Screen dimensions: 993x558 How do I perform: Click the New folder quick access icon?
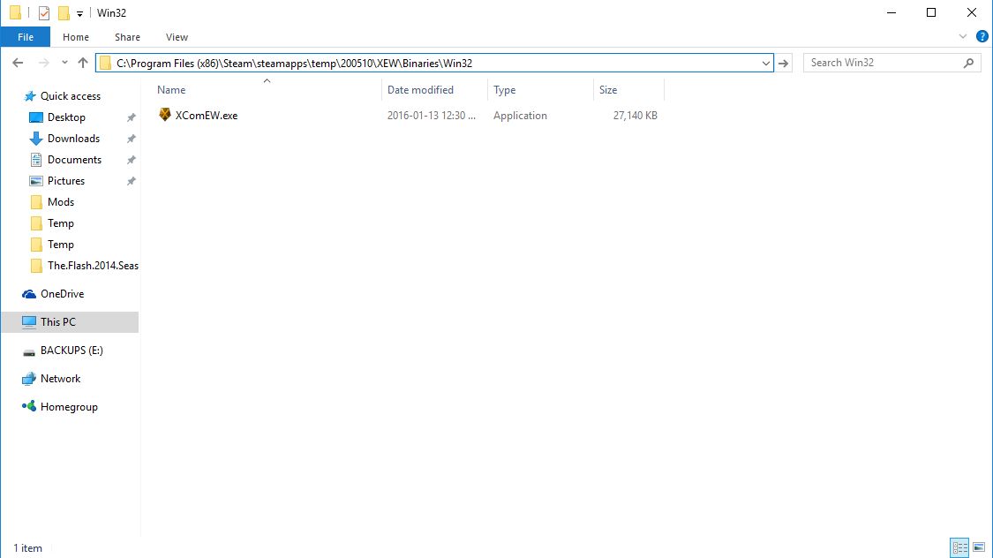64,12
